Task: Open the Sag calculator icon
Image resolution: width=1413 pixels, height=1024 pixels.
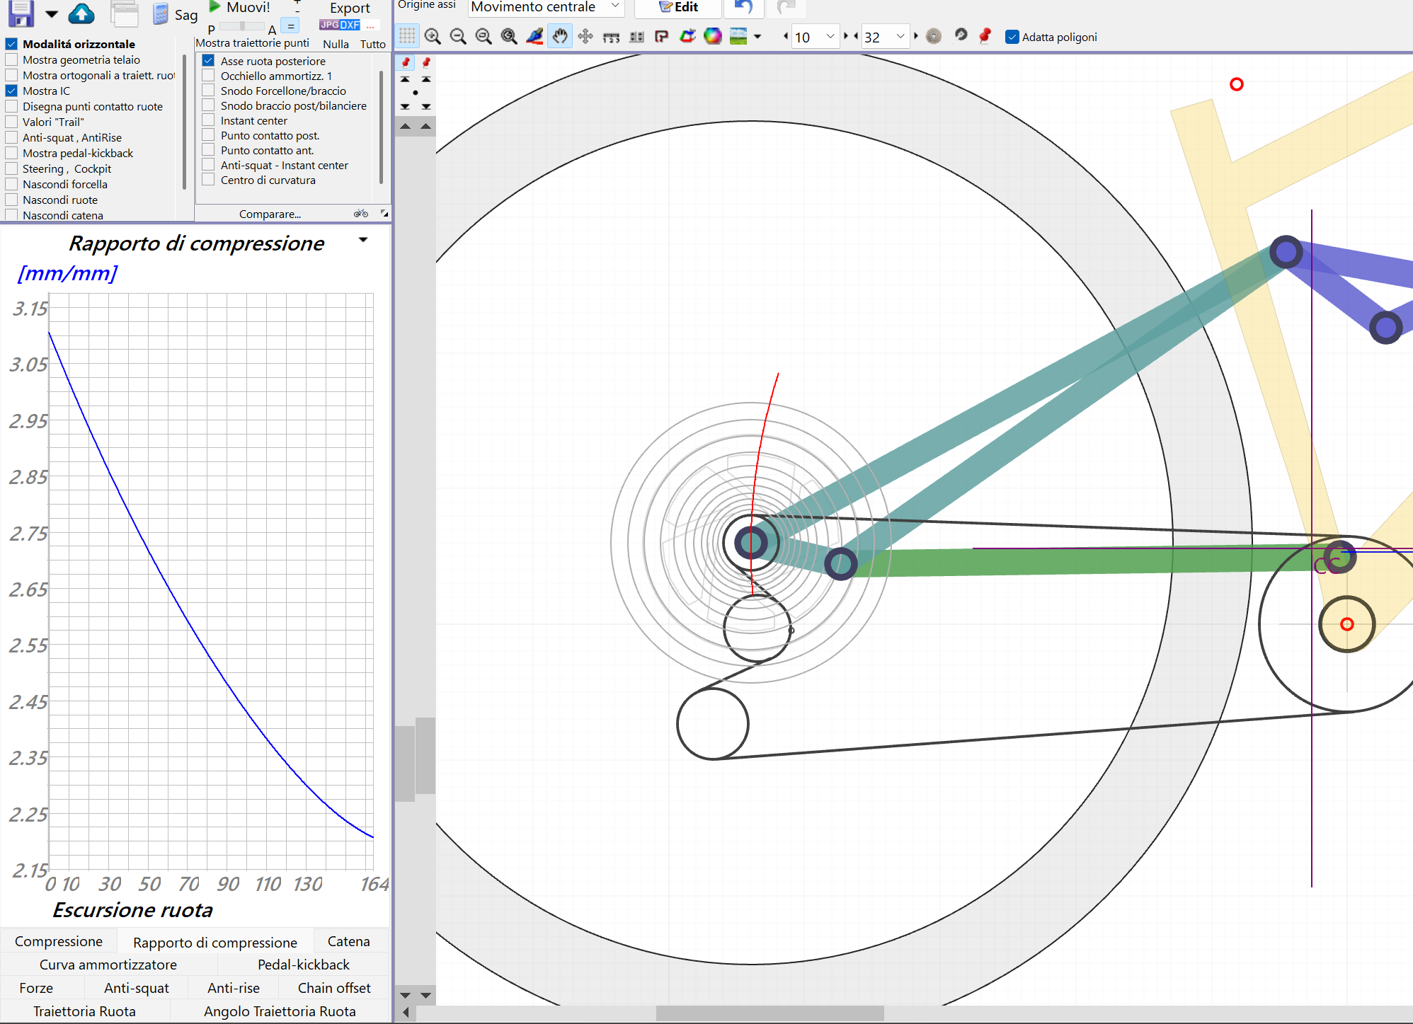Action: (161, 14)
